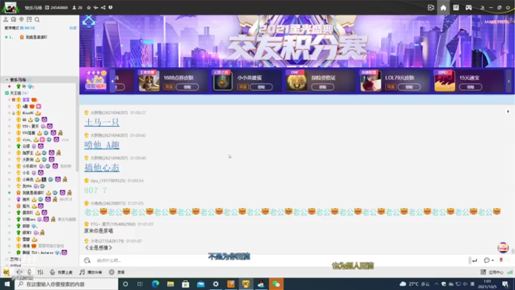Image resolution: width=515 pixels, height=290 pixels.
Task: Open the game controller icon in header
Action: point(469,8)
